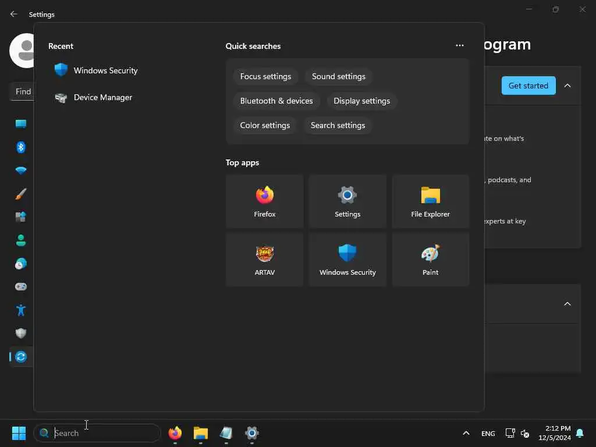Launch Firefox from Top apps

click(x=265, y=201)
